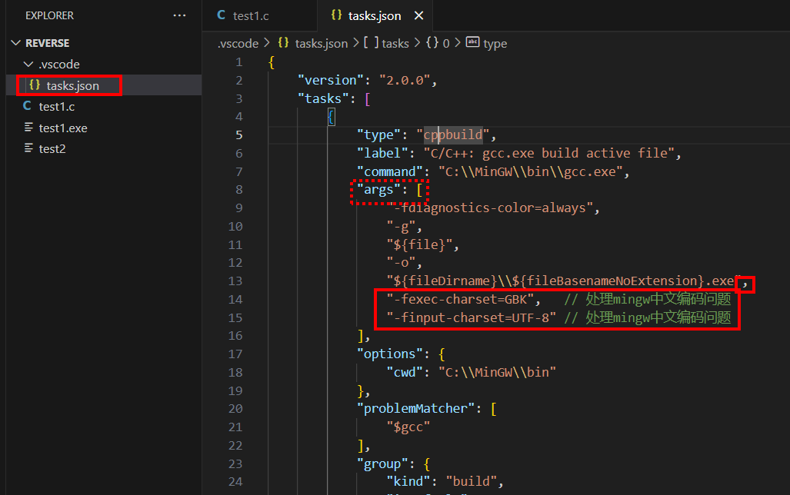The width and height of the screenshot is (790, 495).
Task: Click the braces icon in breadcrumb before tasks.json
Action: pyautogui.click(x=283, y=43)
